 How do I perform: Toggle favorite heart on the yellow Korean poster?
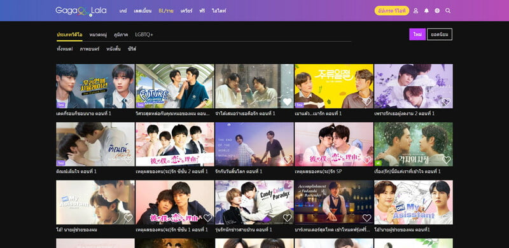point(367,102)
